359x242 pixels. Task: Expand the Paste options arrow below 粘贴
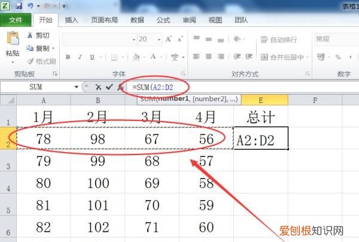pyautogui.click(x=13, y=62)
